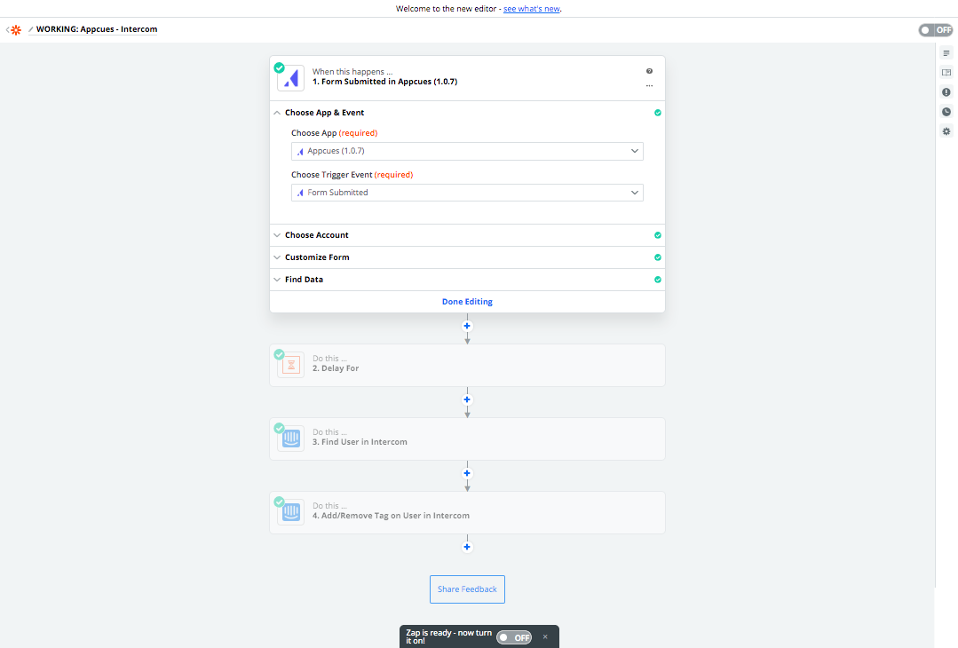
Task: Expand the Choose Account section
Action: point(467,235)
